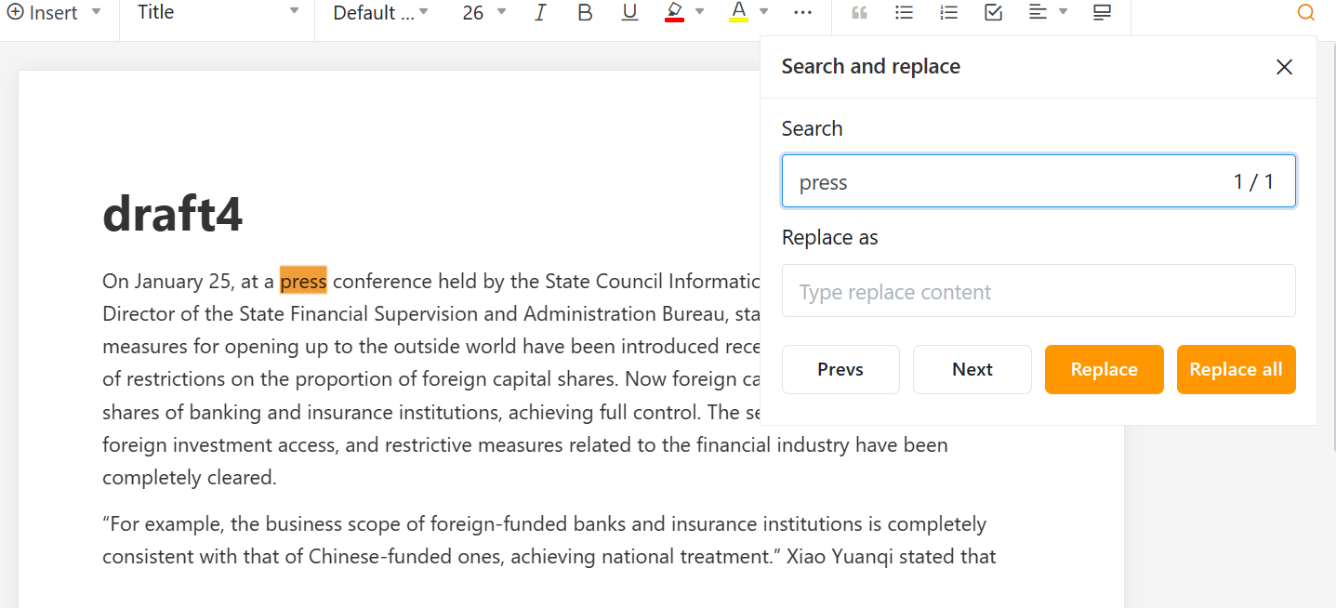Go to Next search result
Viewport: 1336px width, 608px height.
(972, 369)
